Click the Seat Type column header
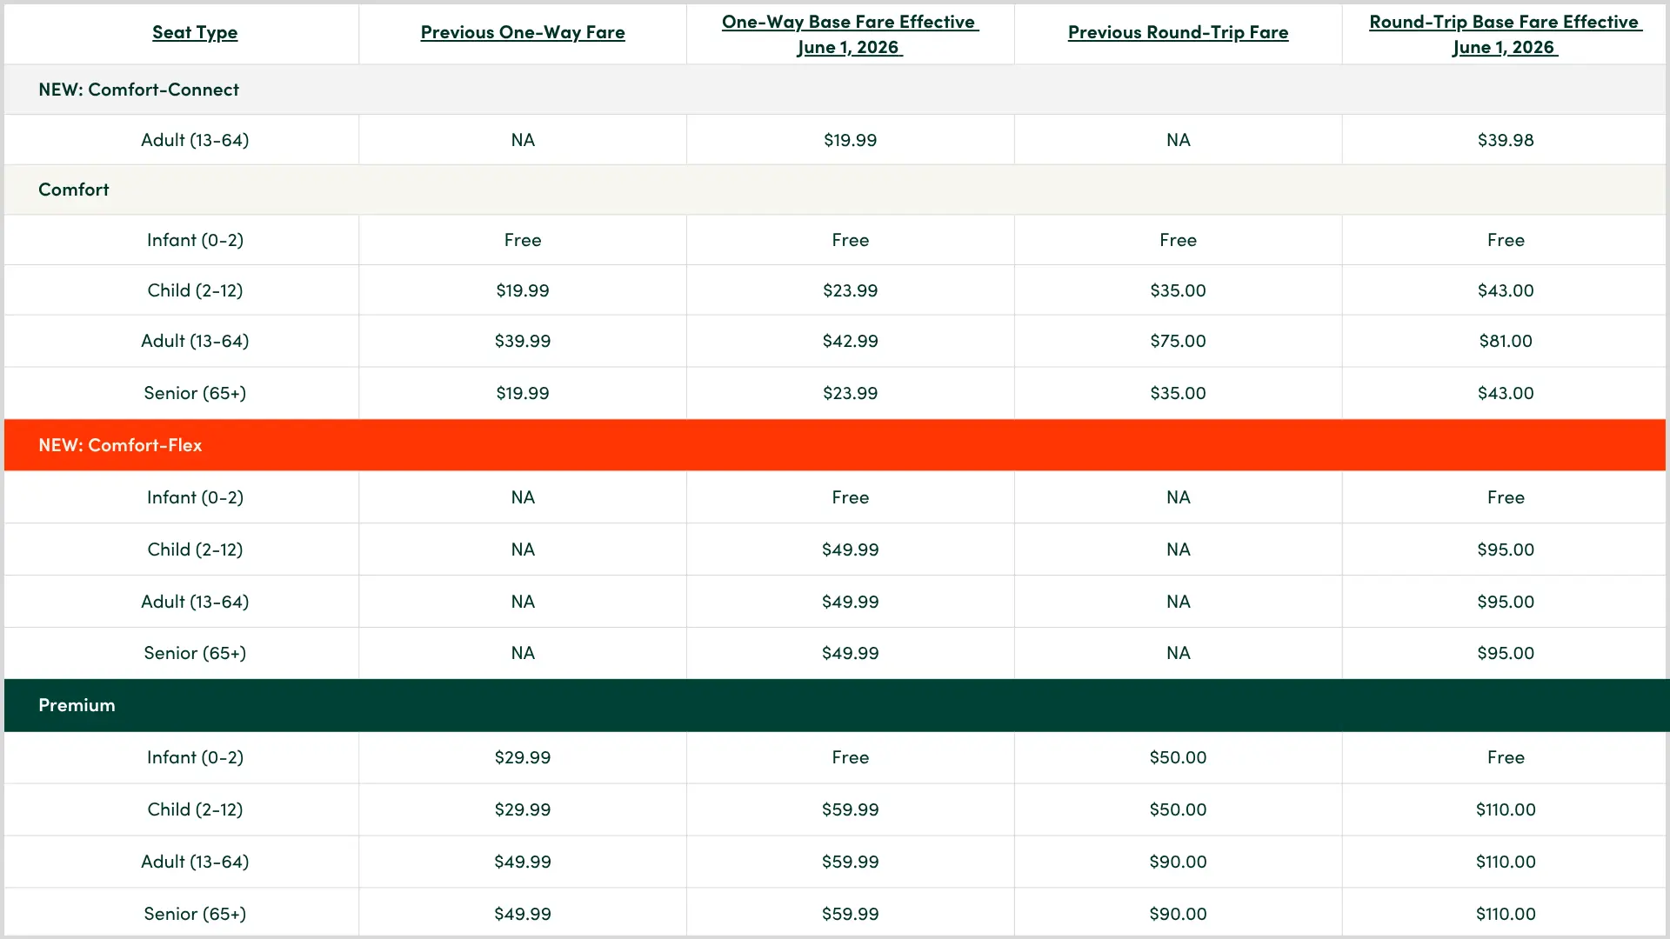The height and width of the screenshot is (939, 1670). click(195, 32)
